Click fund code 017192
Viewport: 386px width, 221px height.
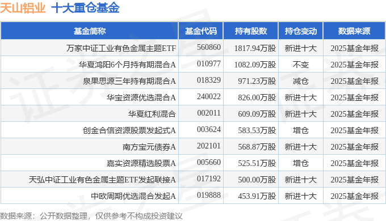click(x=209, y=178)
